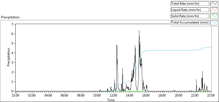Open the Liquid Rate red plot style icon
The width and height of the screenshot is (219, 102).
click(214, 10)
